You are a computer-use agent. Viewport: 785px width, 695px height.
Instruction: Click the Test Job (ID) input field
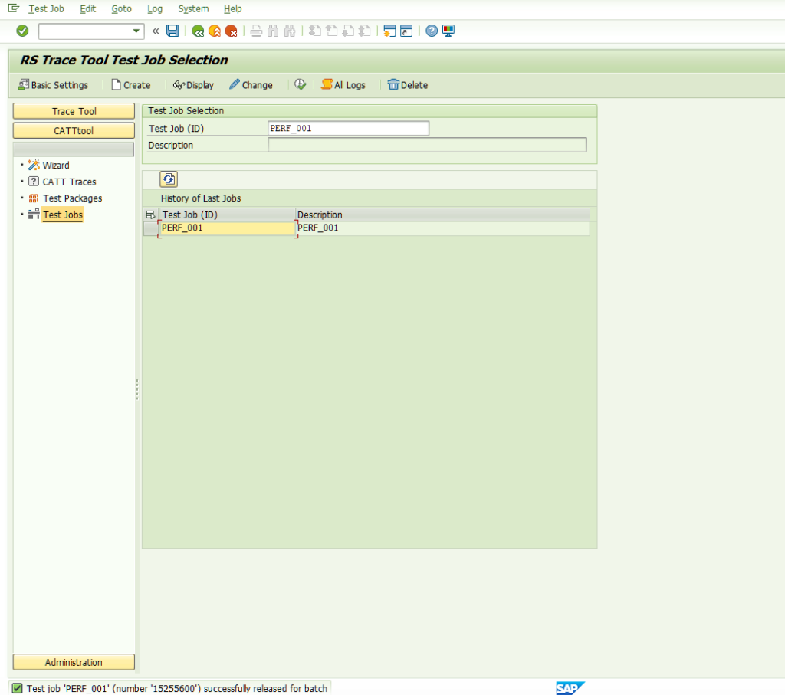(x=348, y=129)
